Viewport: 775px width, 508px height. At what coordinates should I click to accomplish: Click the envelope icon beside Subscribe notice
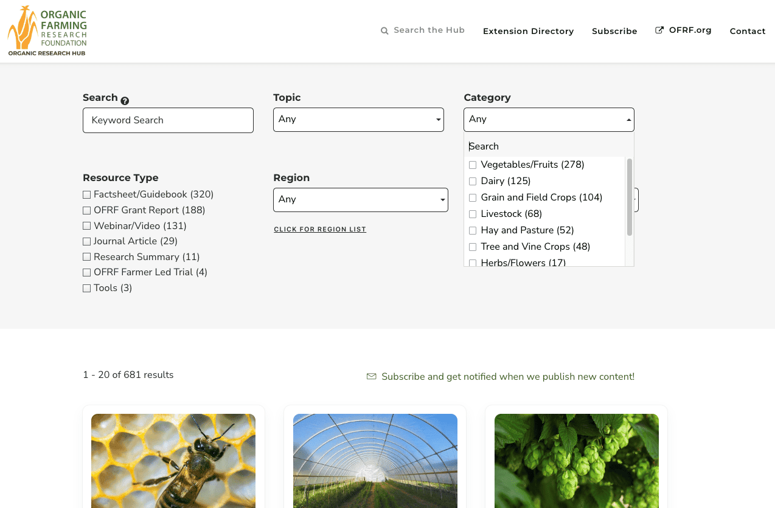point(371,377)
